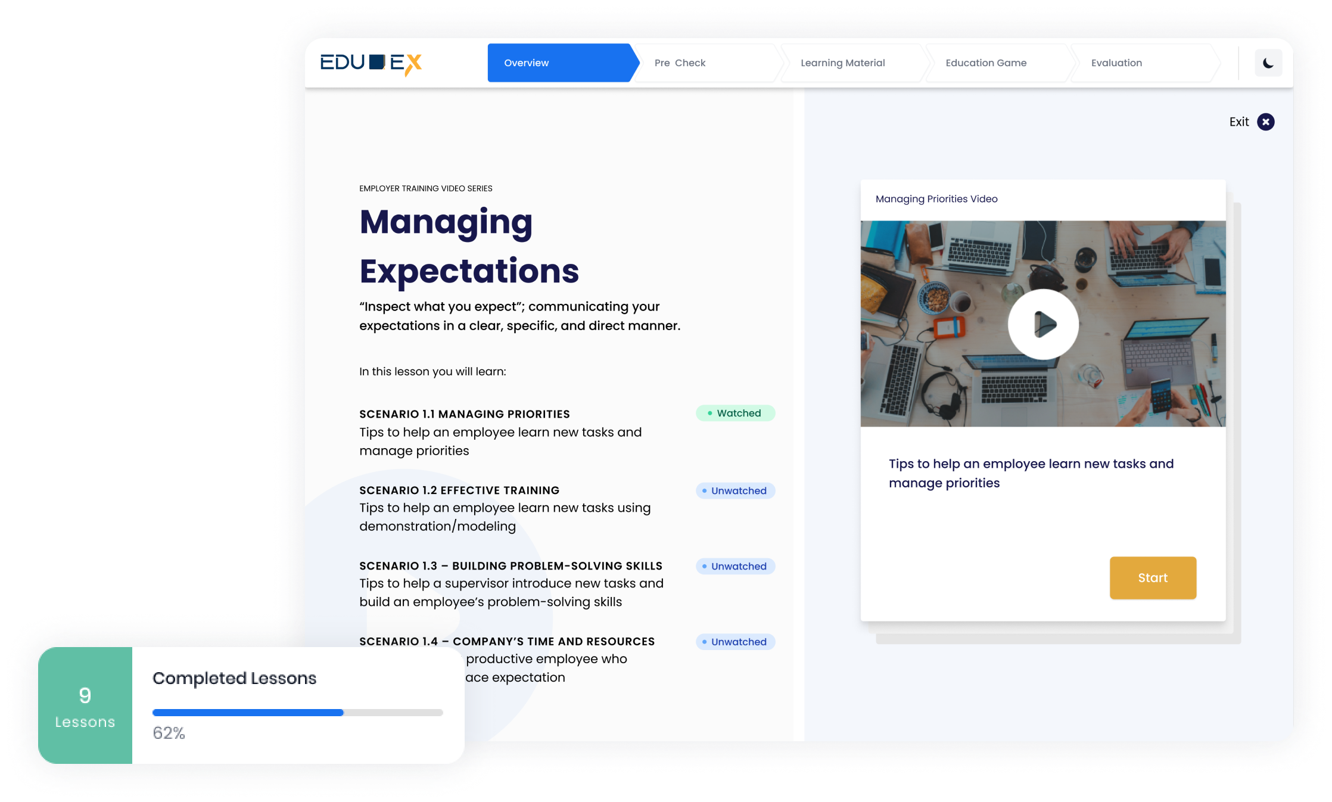
Task: Switch to dark mode using the moon icon
Action: tap(1268, 63)
